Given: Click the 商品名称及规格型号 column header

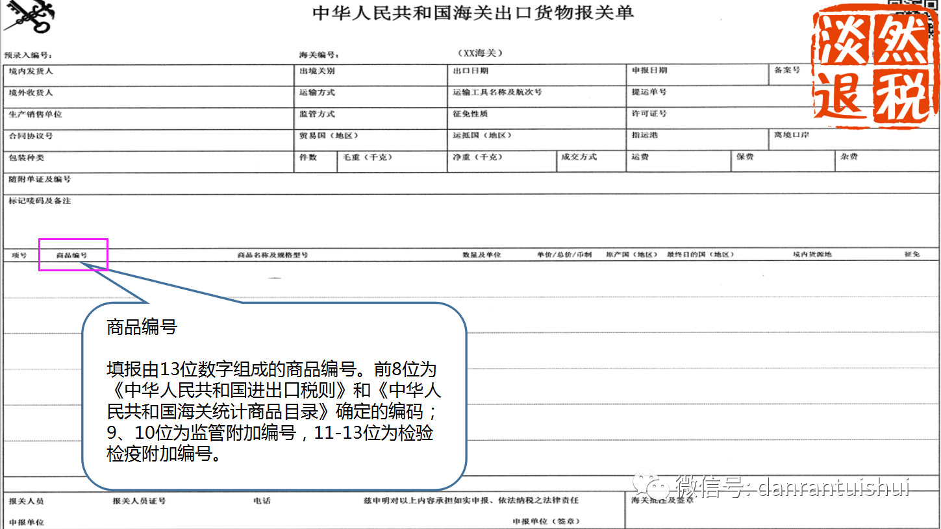Looking at the screenshot, I should 273,255.
